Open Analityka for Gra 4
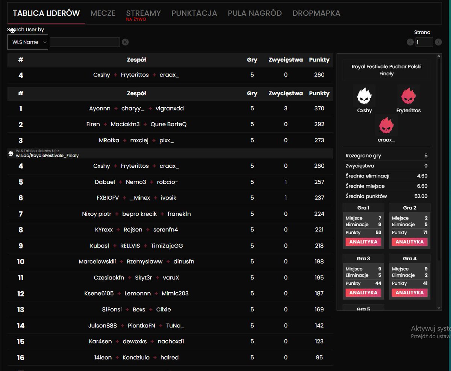Viewport: 451px width, 371px height. [410, 293]
